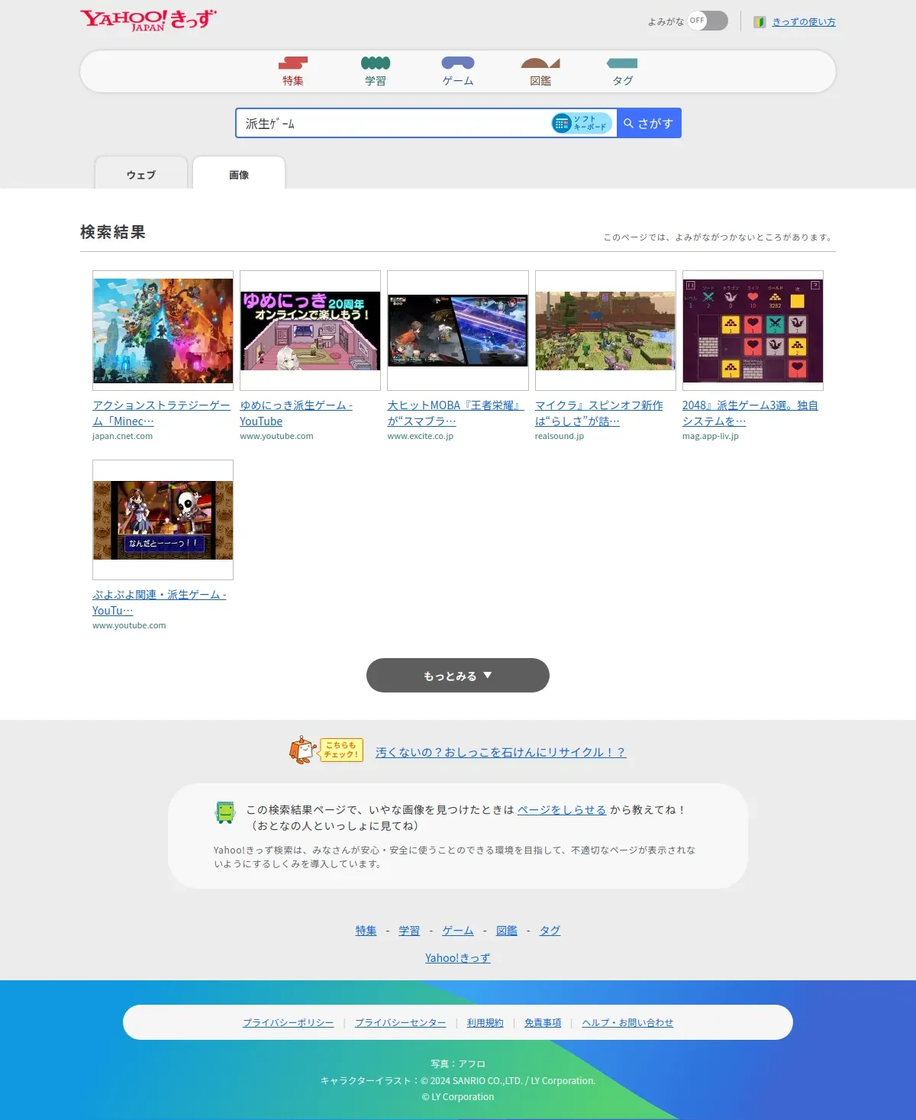Open the アクションストラテジーゲーム「Minec… link
Viewport: 916px width, 1120px height.
161,413
